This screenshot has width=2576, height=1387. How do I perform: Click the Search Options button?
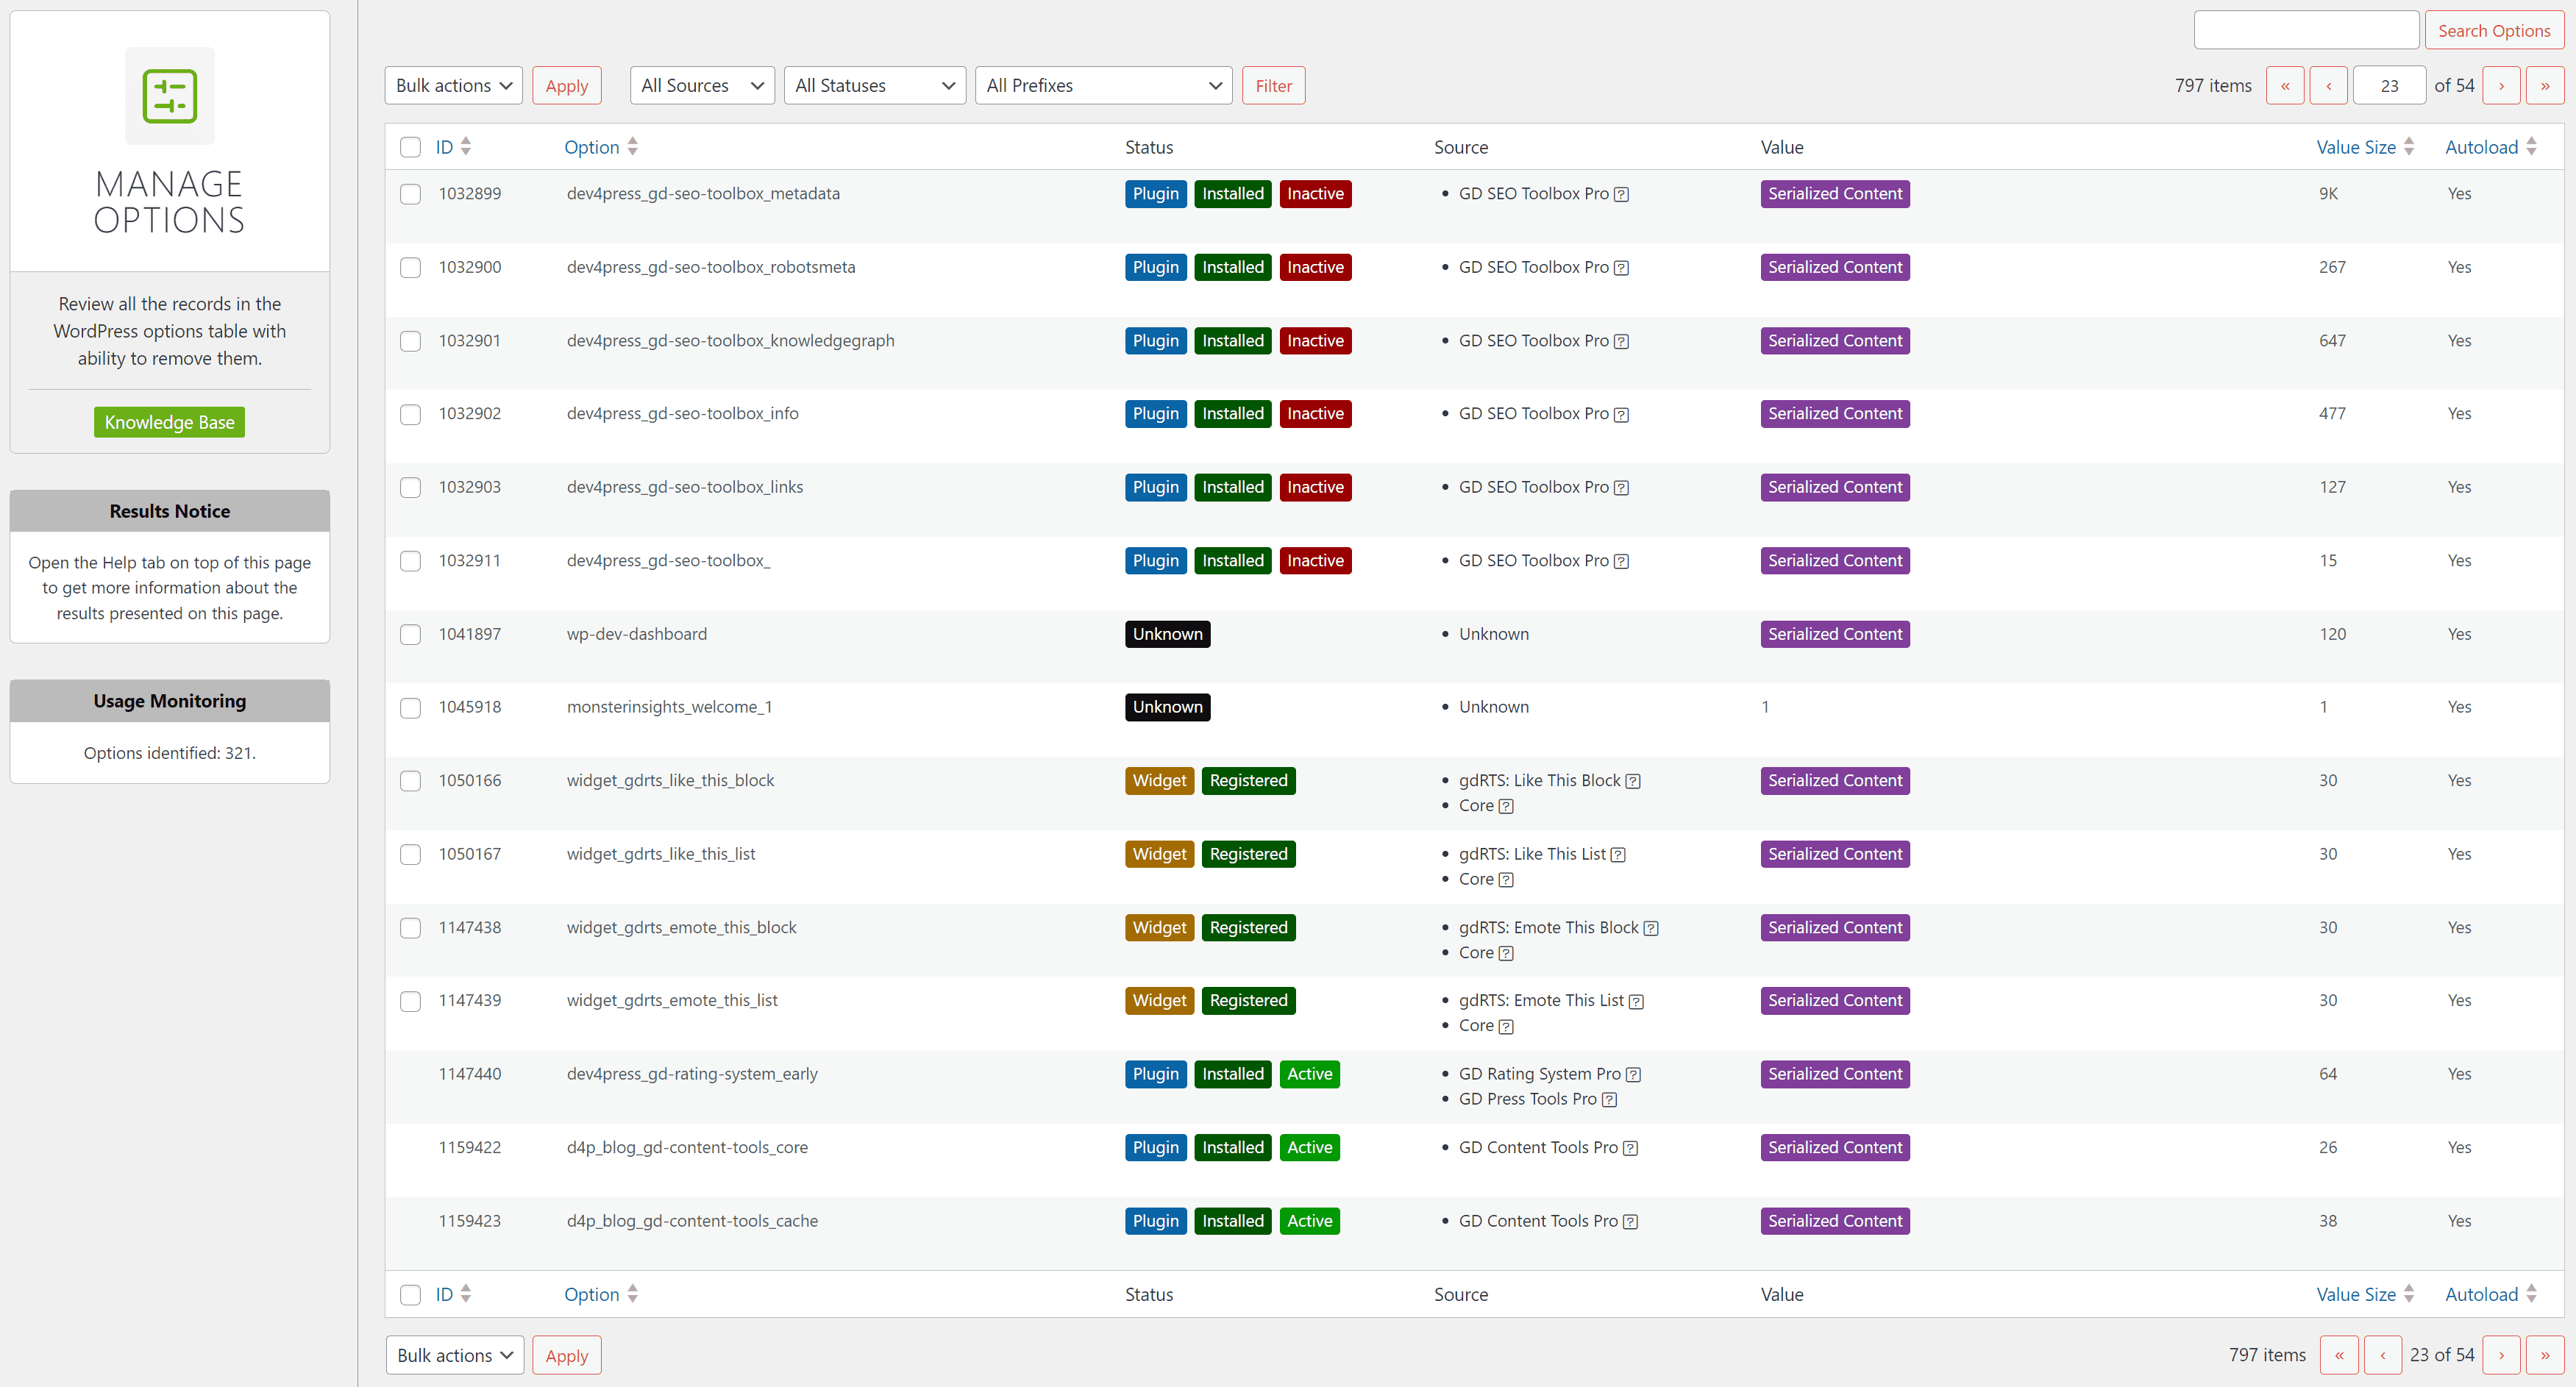tap(2494, 30)
